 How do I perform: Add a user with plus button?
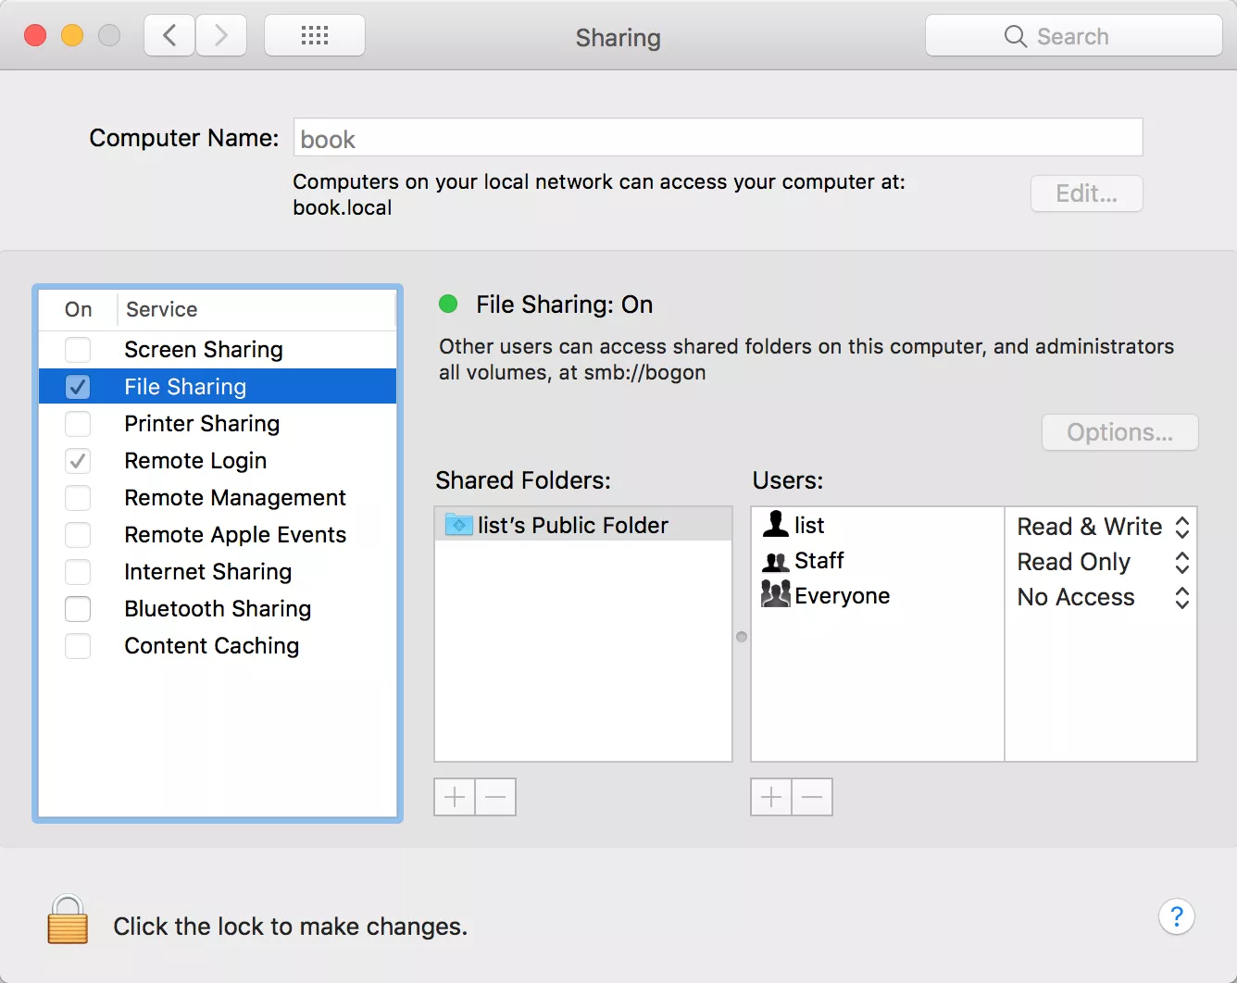[x=771, y=797]
